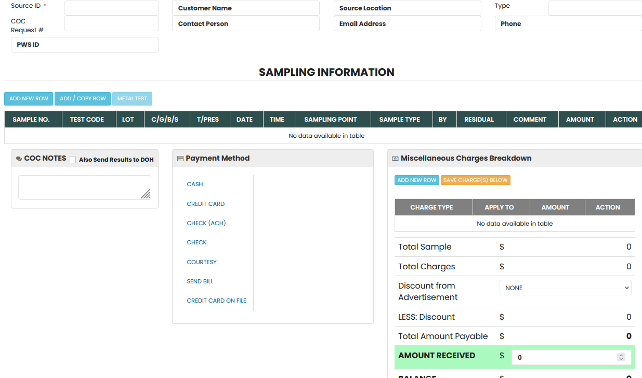The image size is (642, 378).
Task: Click inside the COC Notes textarea
Action: 85,187
